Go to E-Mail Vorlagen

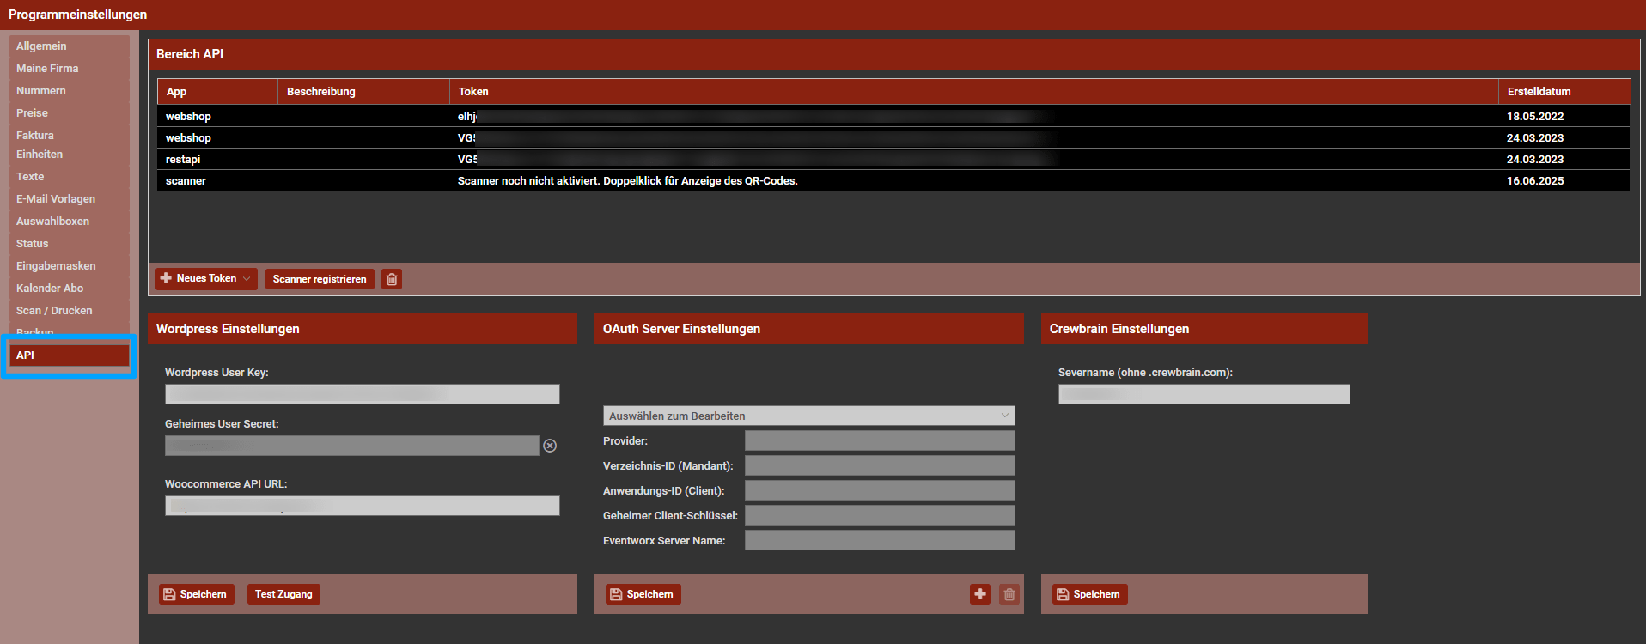pyautogui.click(x=70, y=199)
